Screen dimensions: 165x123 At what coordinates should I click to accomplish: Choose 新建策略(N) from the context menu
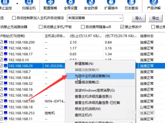click(x=100, y=64)
